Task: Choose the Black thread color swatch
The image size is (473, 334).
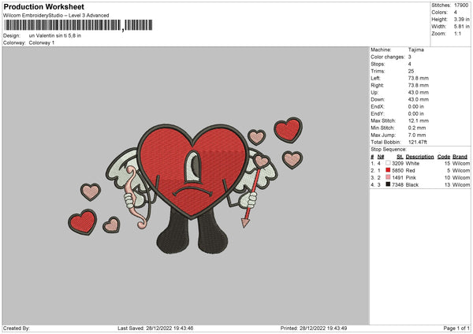Action: [x=387, y=185]
